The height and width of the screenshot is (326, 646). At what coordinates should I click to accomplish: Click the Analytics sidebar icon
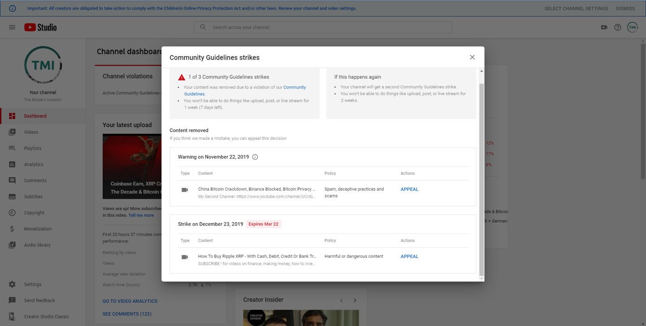(12, 164)
